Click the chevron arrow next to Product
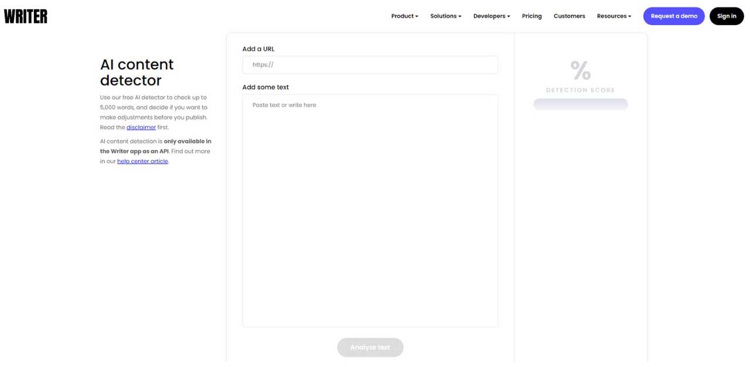 (417, 16)
